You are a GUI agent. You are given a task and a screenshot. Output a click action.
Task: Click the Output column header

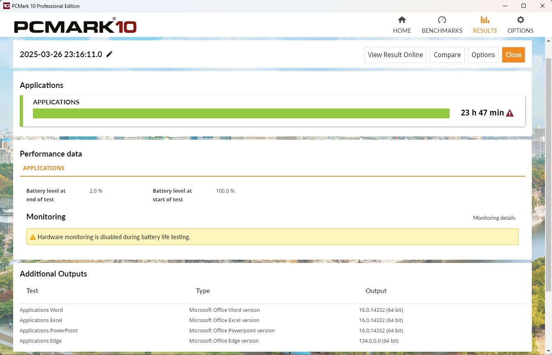(376, 290)
